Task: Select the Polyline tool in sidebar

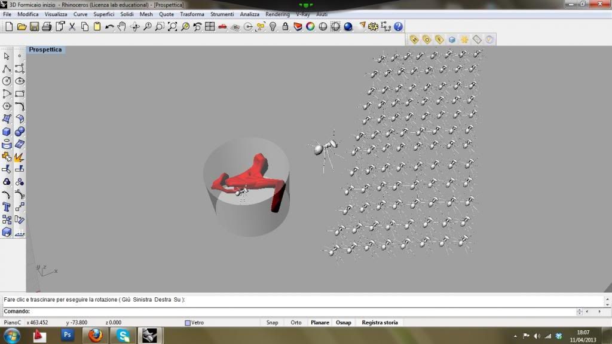Action: (x=7, y=69)
